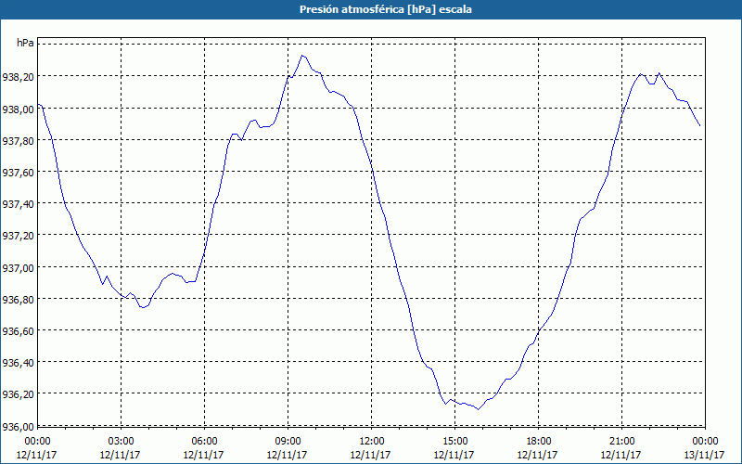Select the 937,20 y-axis label
The height and width of the screenshot is (464, 742).
click(18, 236)
